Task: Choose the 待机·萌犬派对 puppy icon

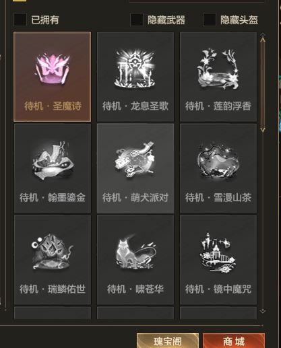Action: tap(135, 160)
